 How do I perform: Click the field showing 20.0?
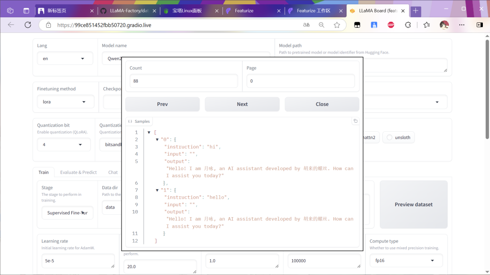(x=160, y=266)
